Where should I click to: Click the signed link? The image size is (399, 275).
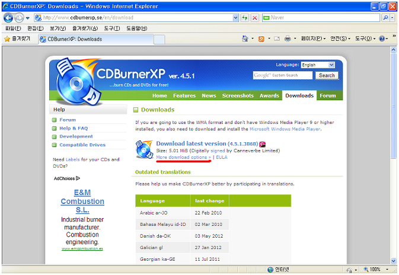[218, 151]
